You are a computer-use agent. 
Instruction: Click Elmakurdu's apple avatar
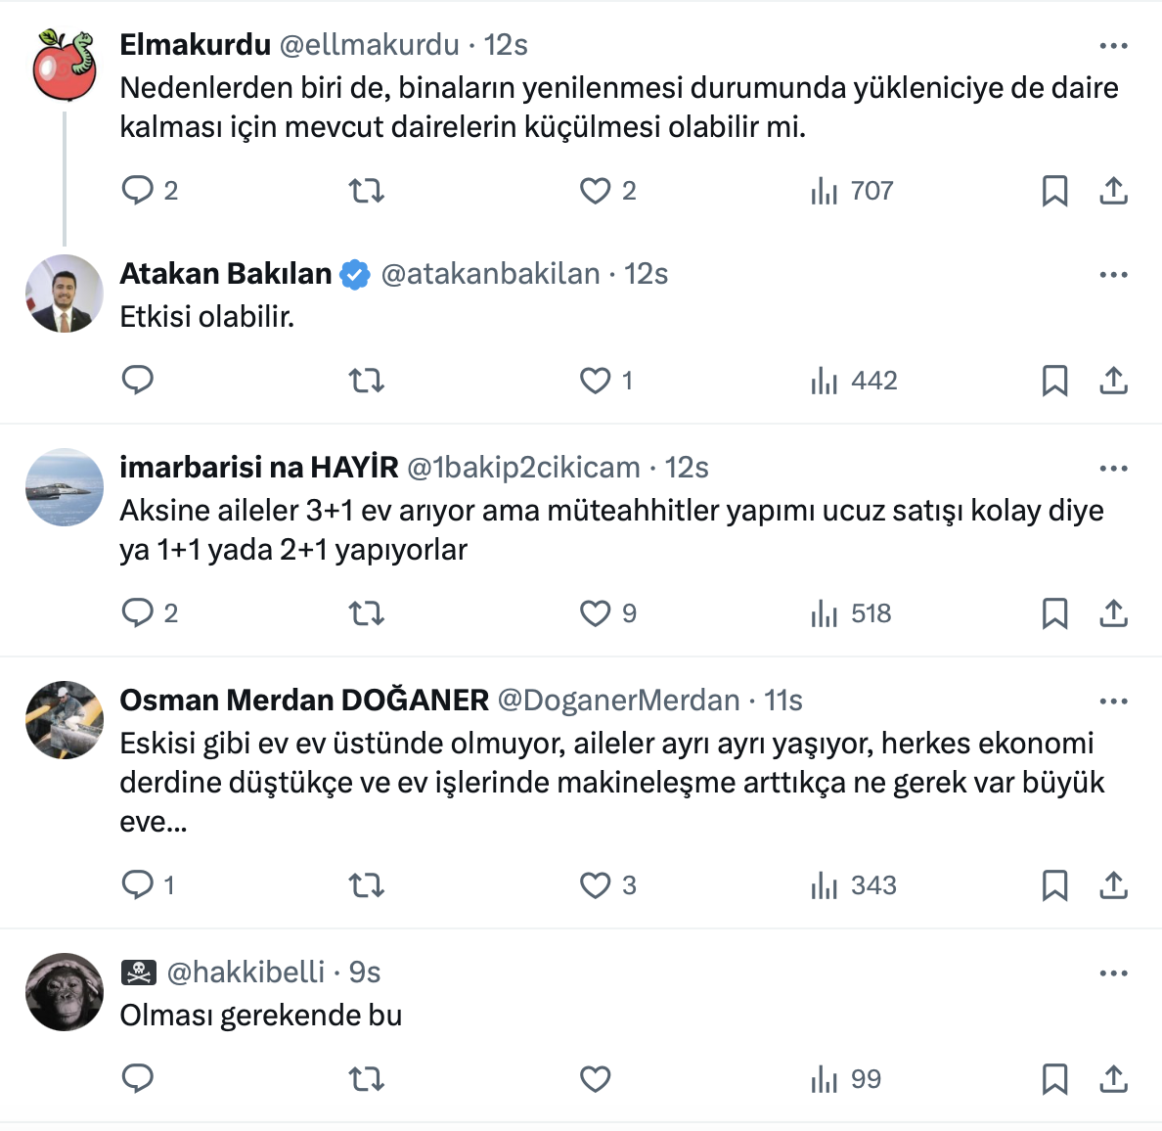coord(65,65)
